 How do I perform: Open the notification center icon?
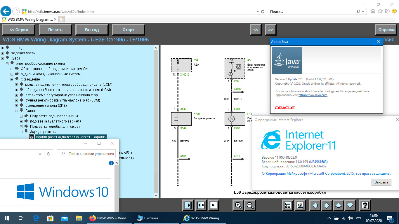(x=390, y=218)
